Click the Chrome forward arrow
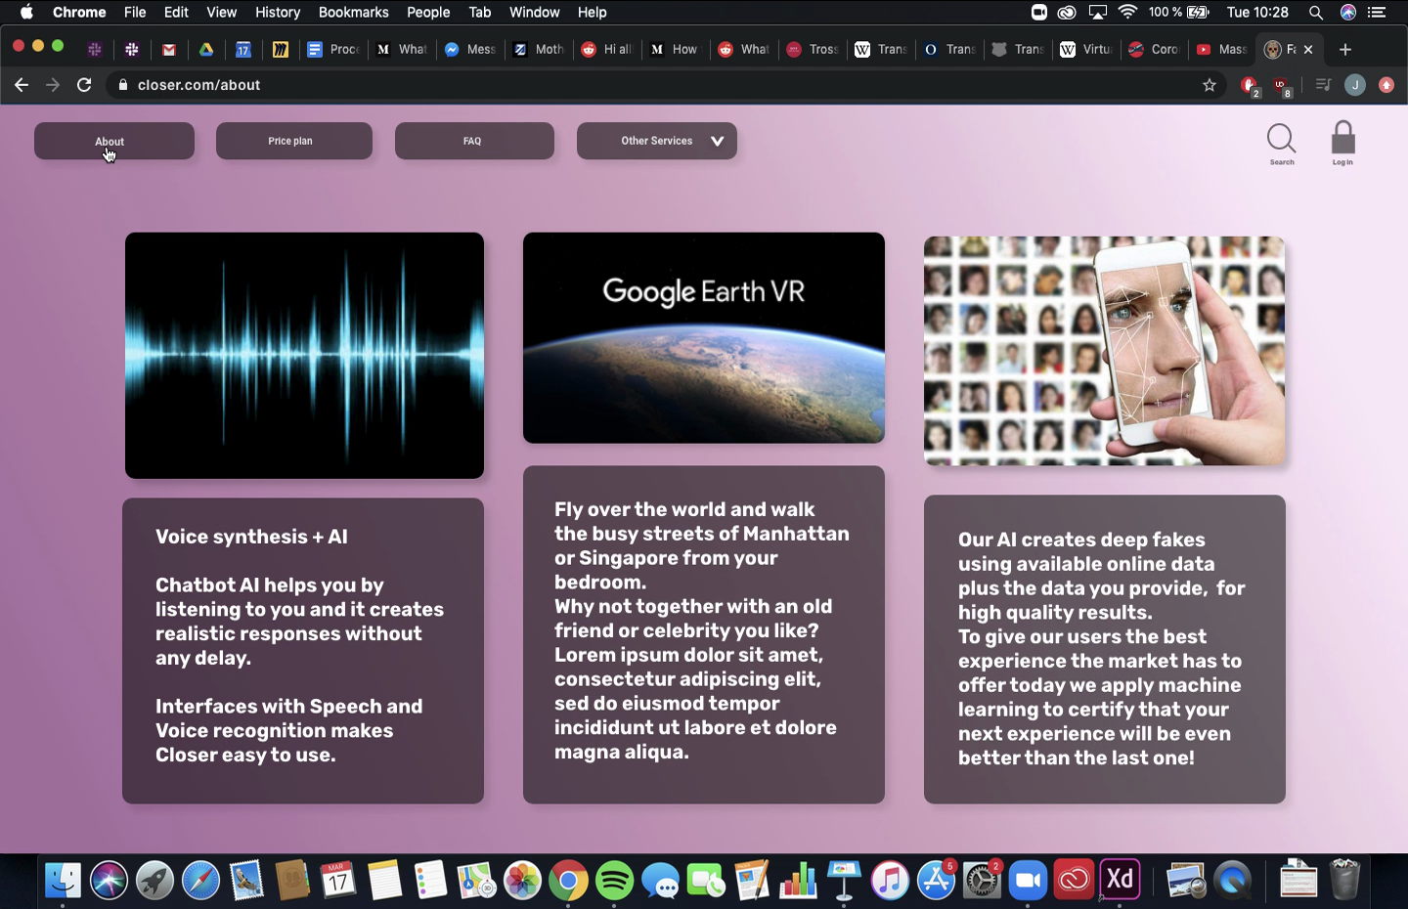 coord(53,85)
